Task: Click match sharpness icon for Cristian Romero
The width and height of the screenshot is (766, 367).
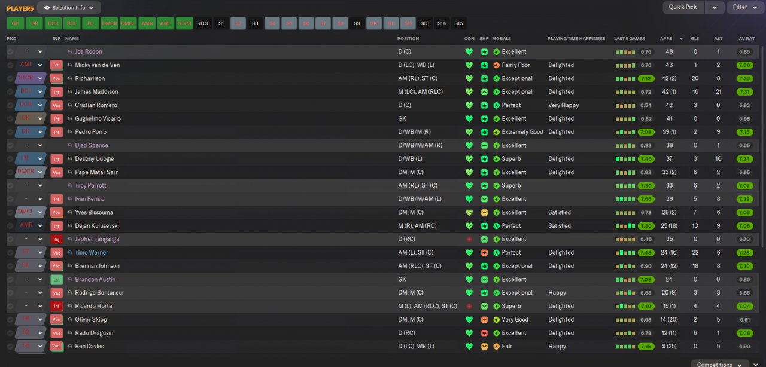Action: [484, 105]
